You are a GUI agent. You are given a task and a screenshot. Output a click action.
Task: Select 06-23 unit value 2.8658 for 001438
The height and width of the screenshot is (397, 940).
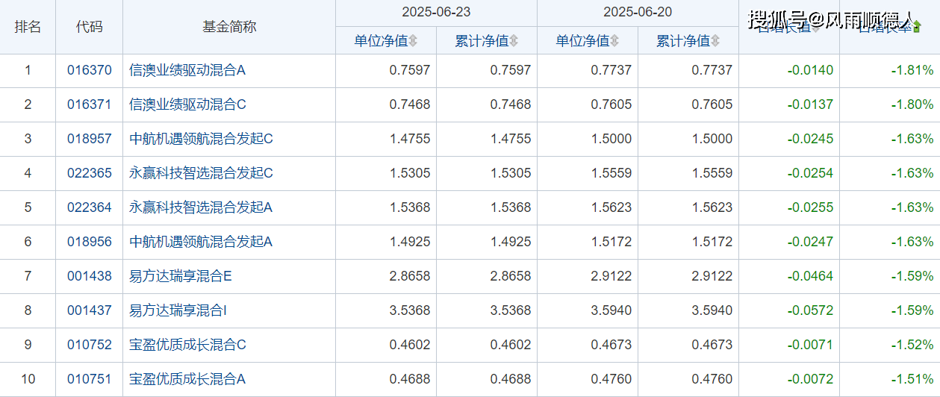[410, 276]
